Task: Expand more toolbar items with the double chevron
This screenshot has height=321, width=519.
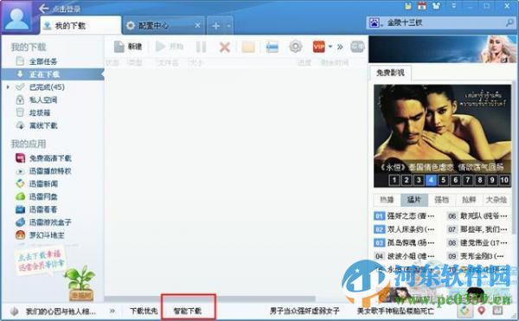Action: (340, 47)
